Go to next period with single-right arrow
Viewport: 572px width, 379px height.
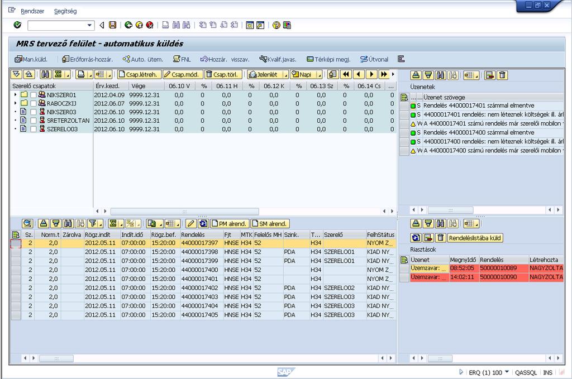click(x=371, y=75)
